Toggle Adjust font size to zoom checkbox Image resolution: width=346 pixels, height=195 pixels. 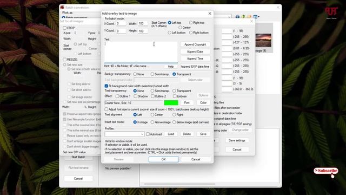[107, 109]
